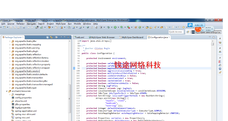Click the 拖拽上传 upload button
The image size is (228, 121).
click(x=199, y=25)
